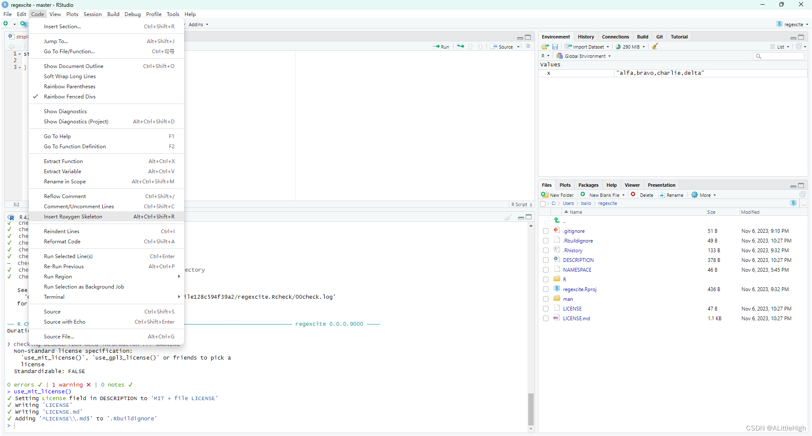Click the Rename file icon
Image resolution: width=812 pixels, height=436 pixels.
pos(662,195)
